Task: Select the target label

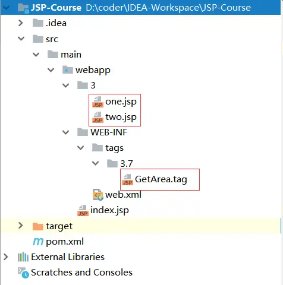Action: [x=59, y=226]
